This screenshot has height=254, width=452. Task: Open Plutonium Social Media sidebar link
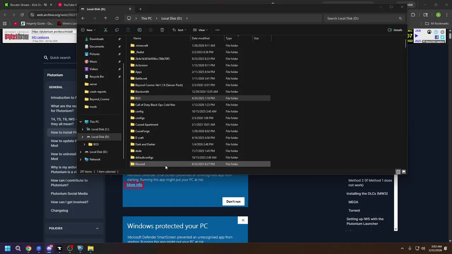click(69, 194)
